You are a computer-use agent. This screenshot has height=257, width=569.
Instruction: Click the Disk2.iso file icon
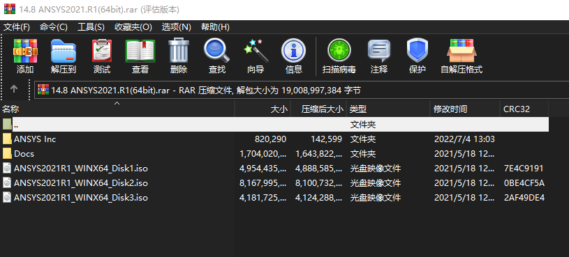click(7, 182)
